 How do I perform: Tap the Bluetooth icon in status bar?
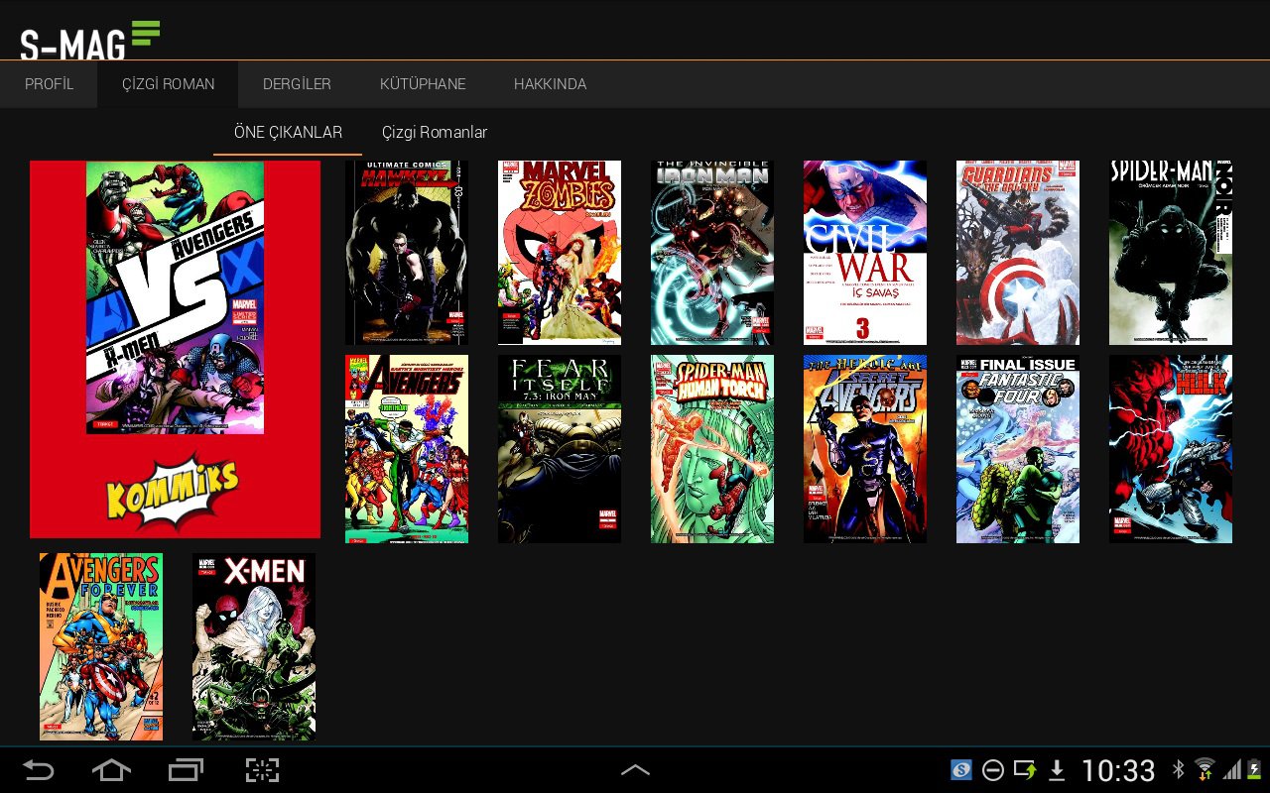[1179, 770]
